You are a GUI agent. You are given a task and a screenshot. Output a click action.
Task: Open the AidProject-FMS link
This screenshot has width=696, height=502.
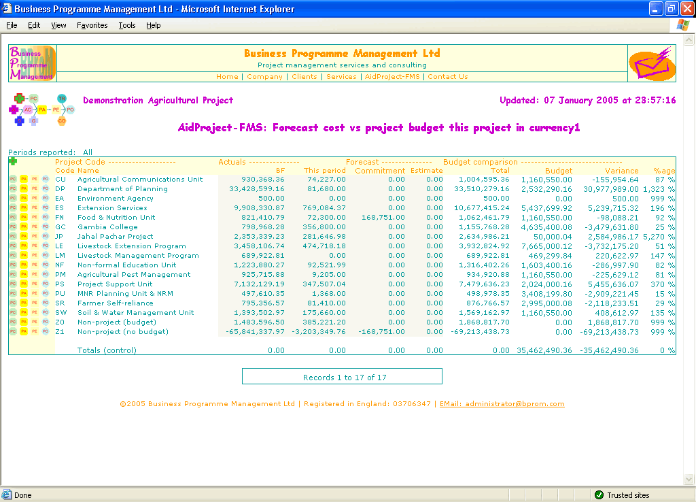coord(392,76)
